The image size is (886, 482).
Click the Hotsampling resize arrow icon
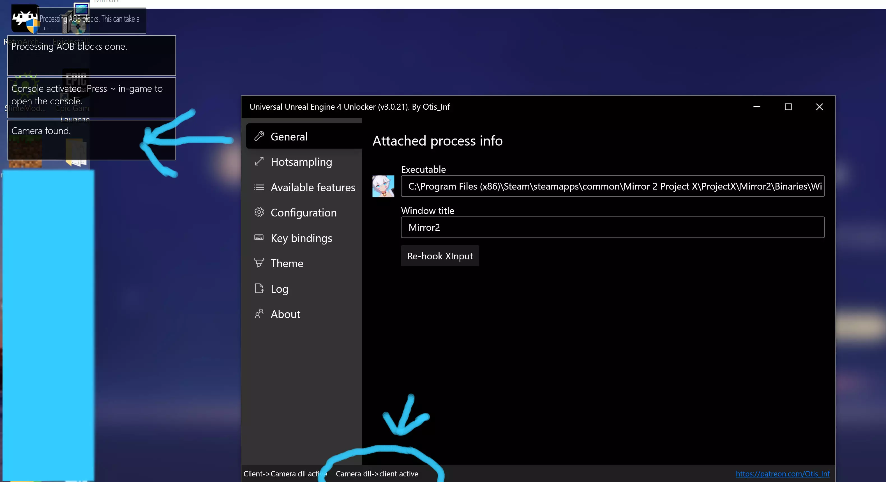pos(259,161)
